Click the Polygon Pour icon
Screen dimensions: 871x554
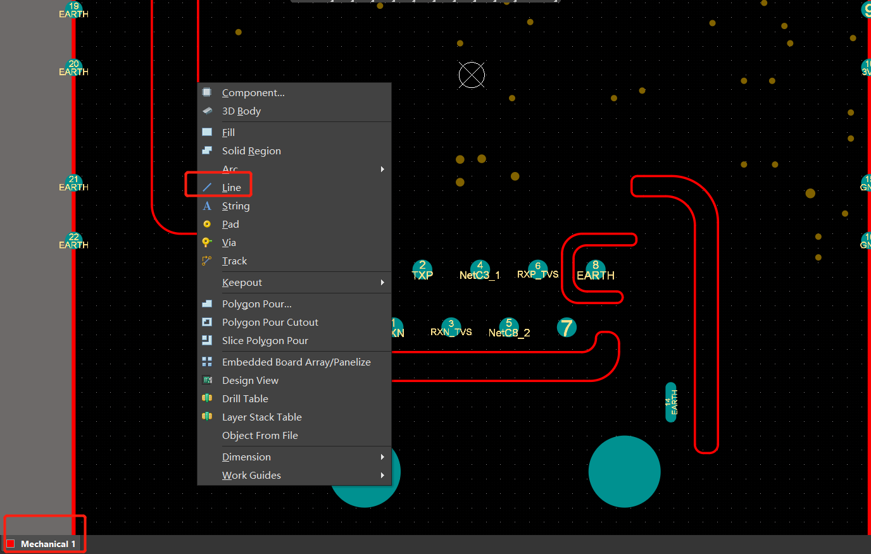tap(207, 304)
